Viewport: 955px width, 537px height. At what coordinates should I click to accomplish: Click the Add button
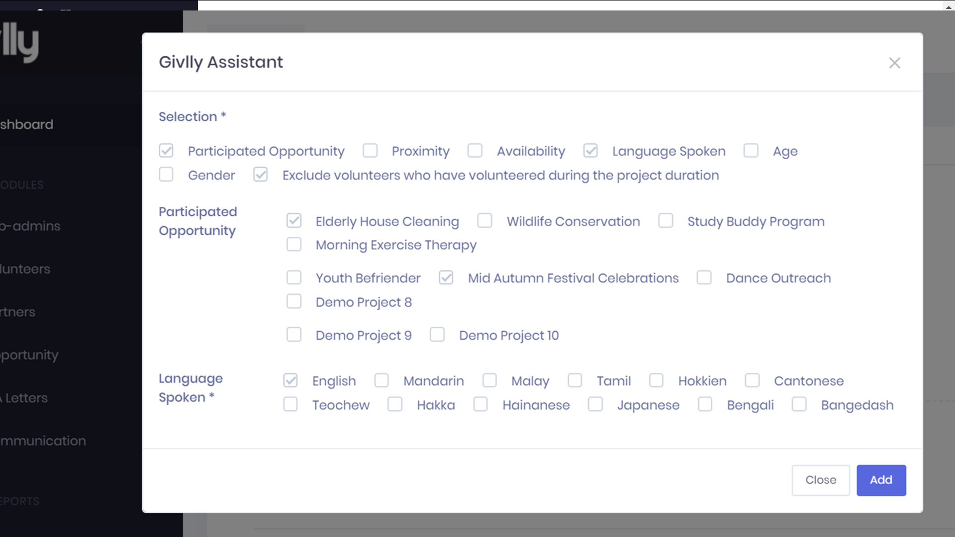(x=881, y=480)
